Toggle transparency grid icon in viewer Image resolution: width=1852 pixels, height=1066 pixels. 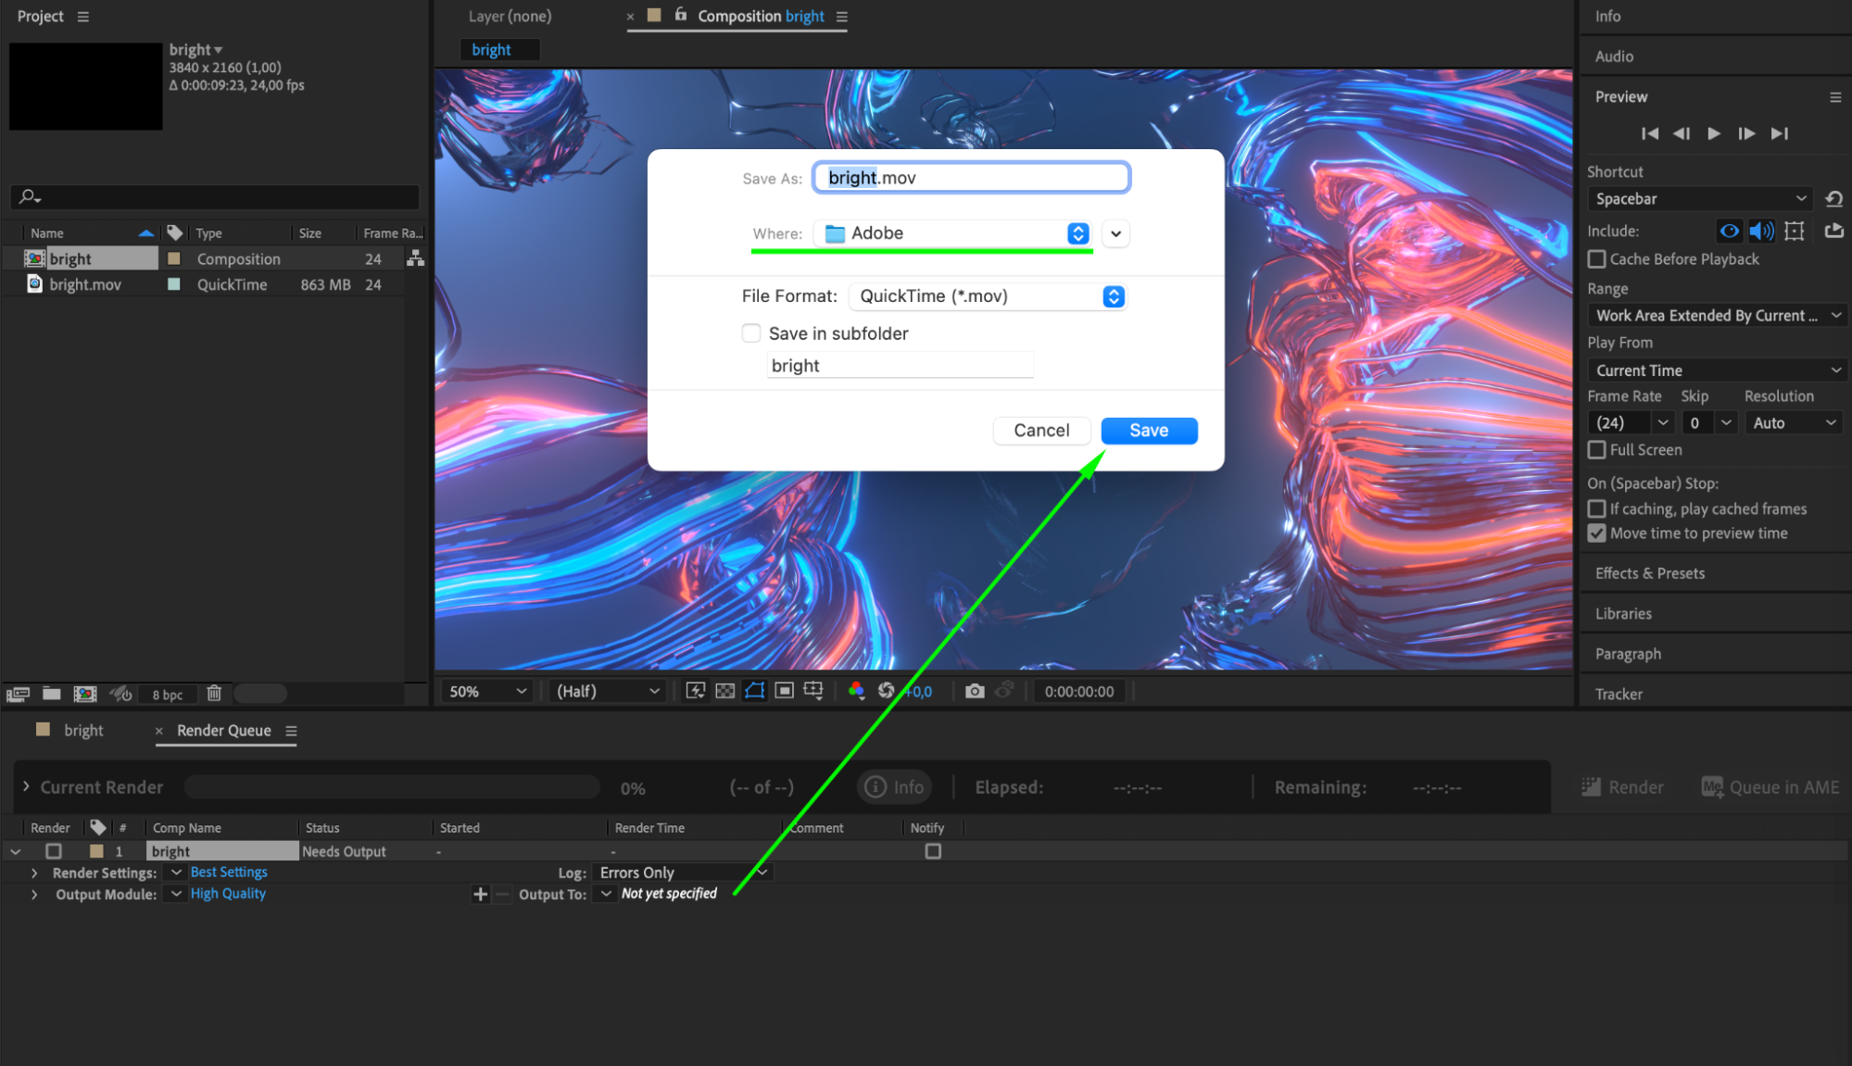coord(725,691)
